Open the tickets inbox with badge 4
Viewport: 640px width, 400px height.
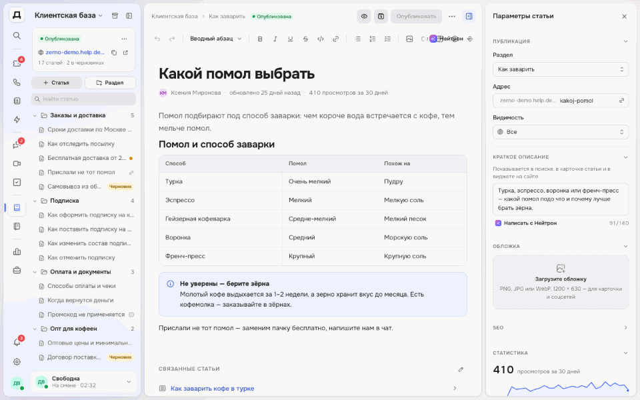click(17, 63)
